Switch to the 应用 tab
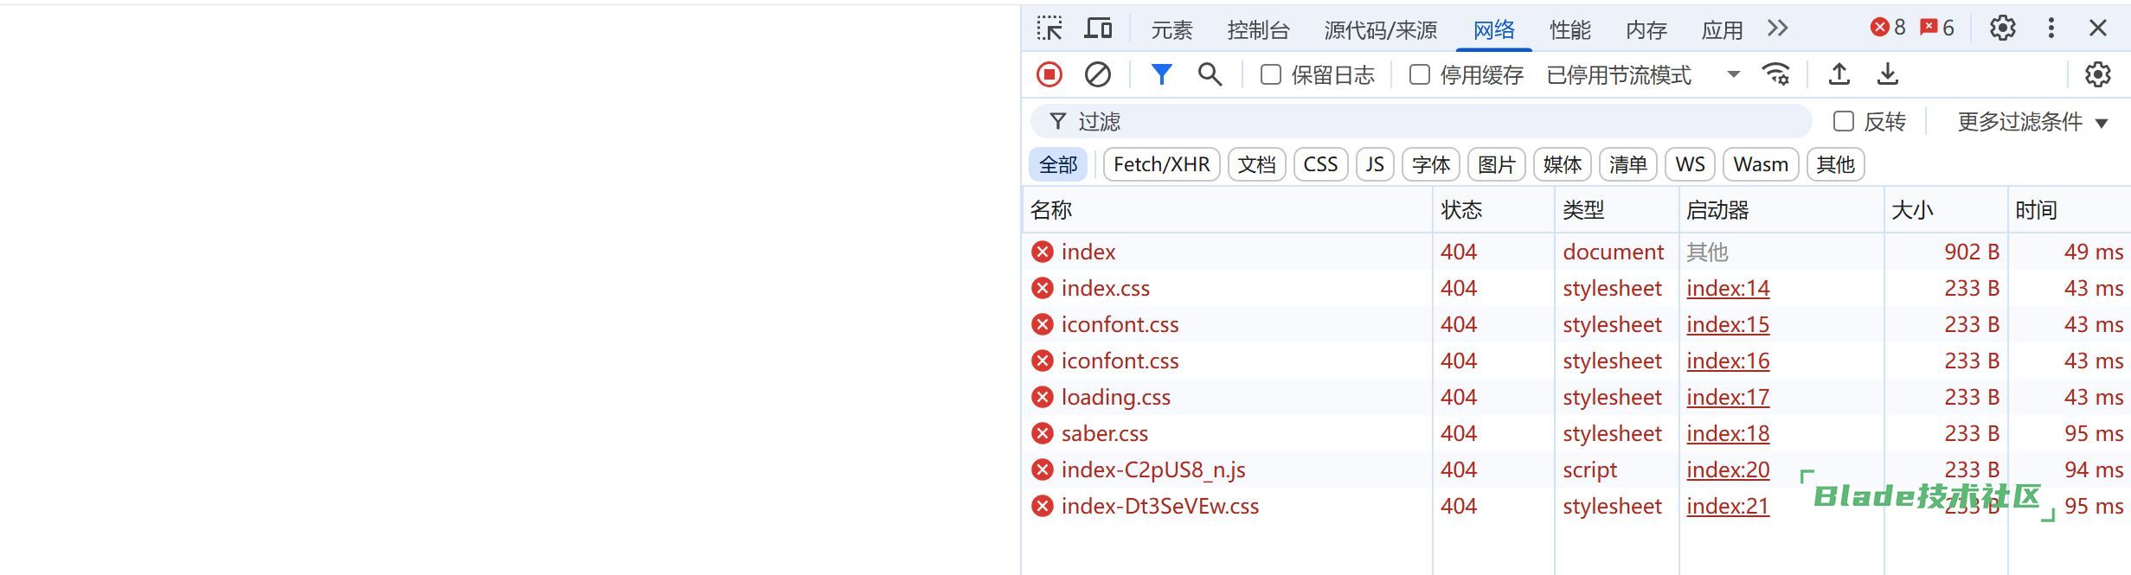This screenshot has width=2131, height=575. 1722,30
